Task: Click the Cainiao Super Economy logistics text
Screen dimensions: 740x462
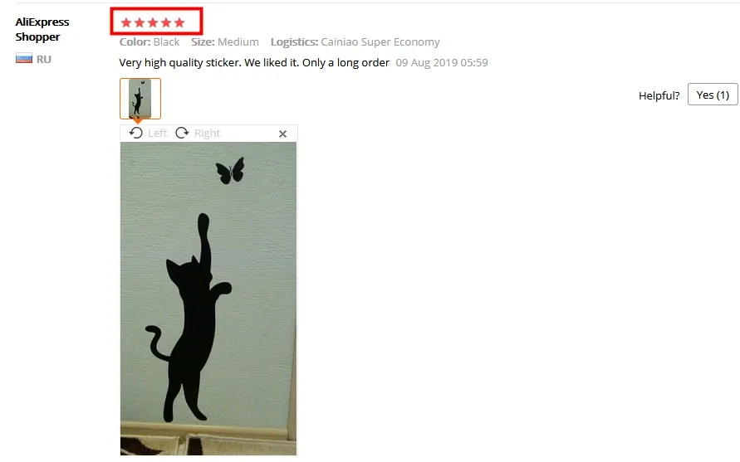Action: coord(380,42)
